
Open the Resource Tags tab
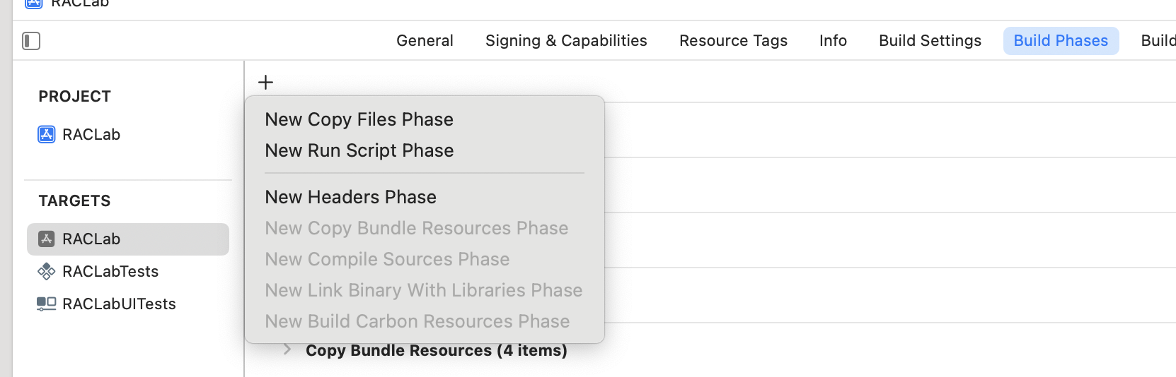733,41
